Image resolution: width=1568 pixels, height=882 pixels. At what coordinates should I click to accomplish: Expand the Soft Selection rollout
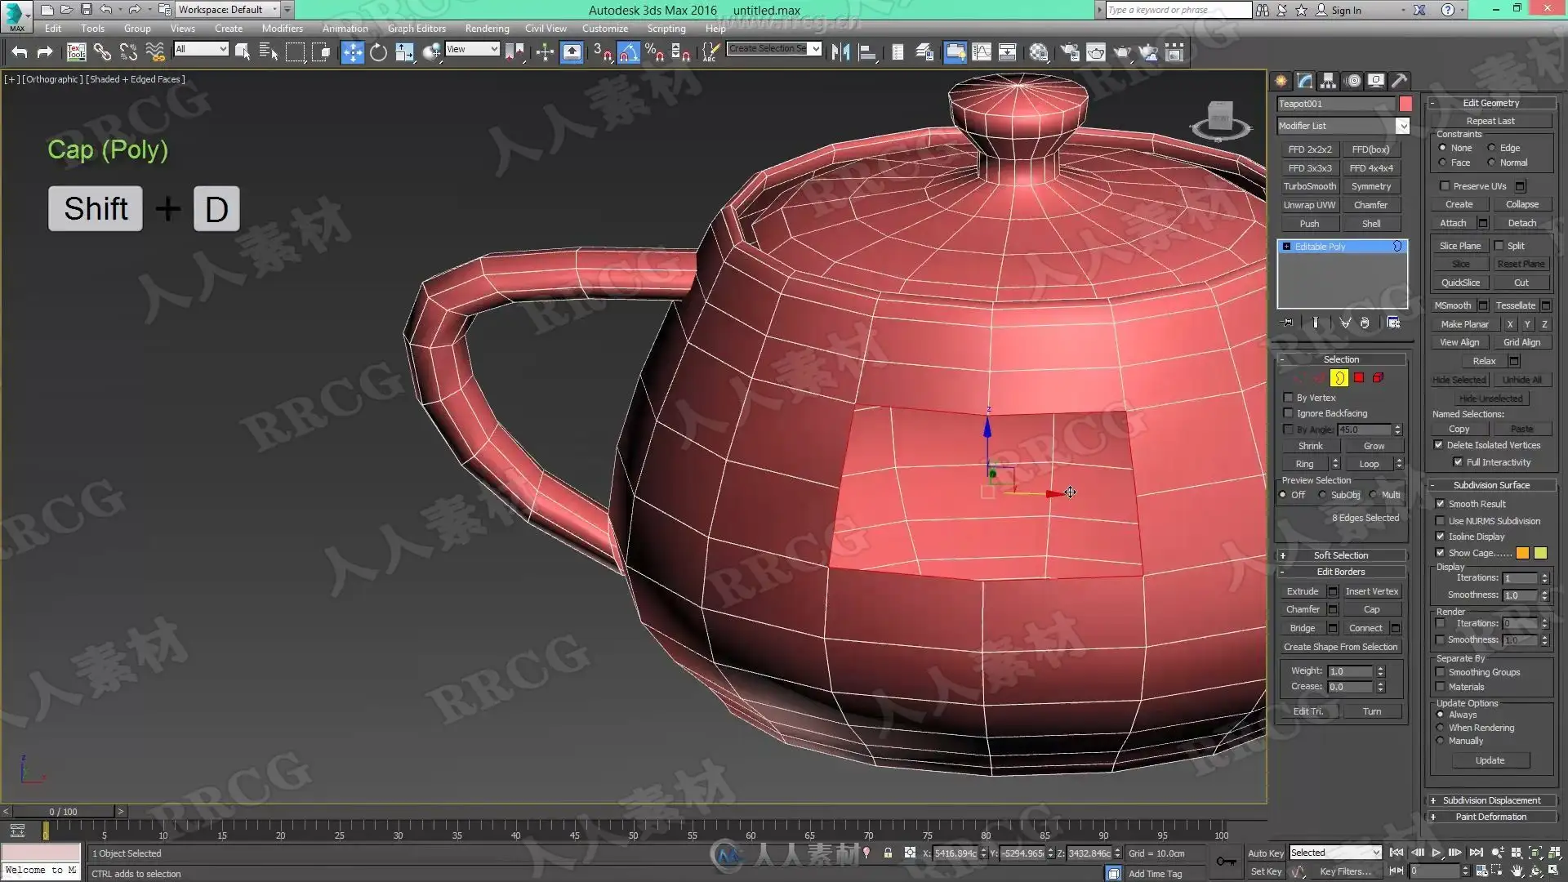(1340, 555)
